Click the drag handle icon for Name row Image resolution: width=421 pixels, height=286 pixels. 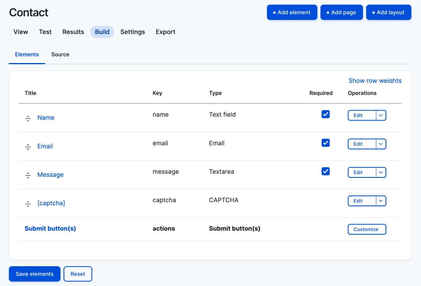28,118
